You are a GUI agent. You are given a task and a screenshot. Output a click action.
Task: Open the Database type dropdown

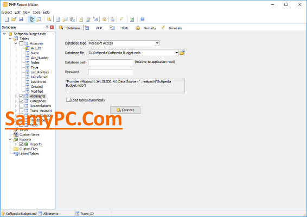click(x=157, y=43)
